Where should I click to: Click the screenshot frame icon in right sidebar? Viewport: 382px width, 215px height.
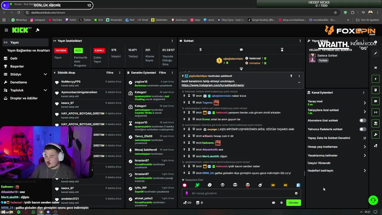(376, 68)
